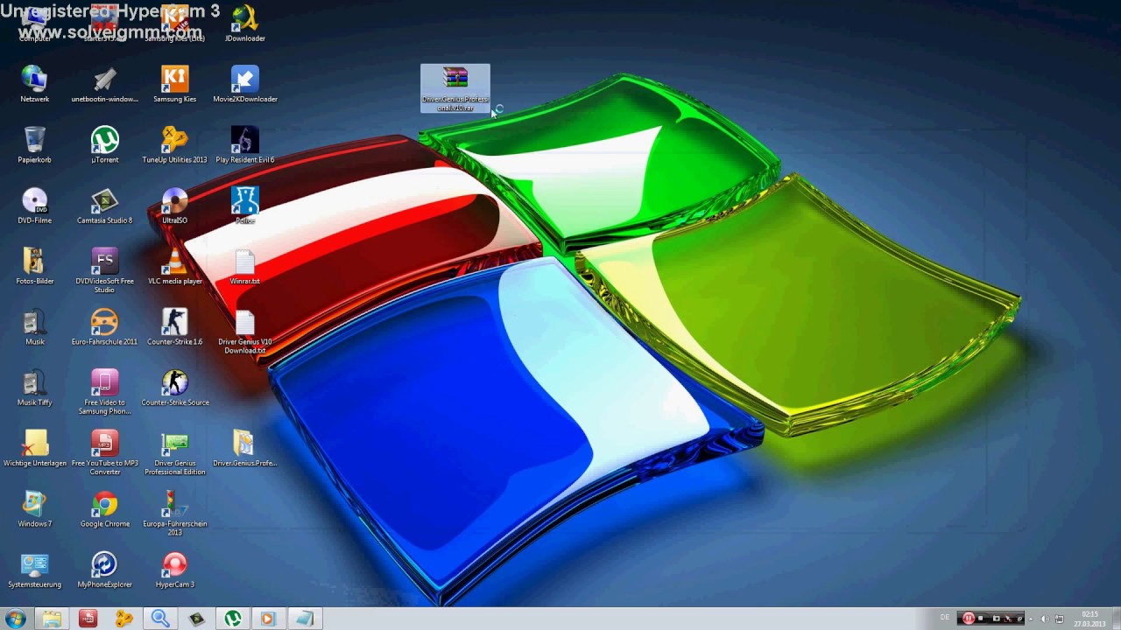Stop the HyperCam recording
The image size is (1121, 630).
coord(981,619)
